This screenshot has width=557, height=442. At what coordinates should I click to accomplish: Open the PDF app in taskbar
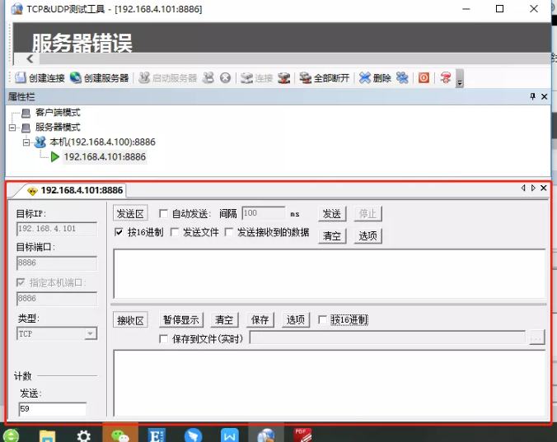click(302, 435)
